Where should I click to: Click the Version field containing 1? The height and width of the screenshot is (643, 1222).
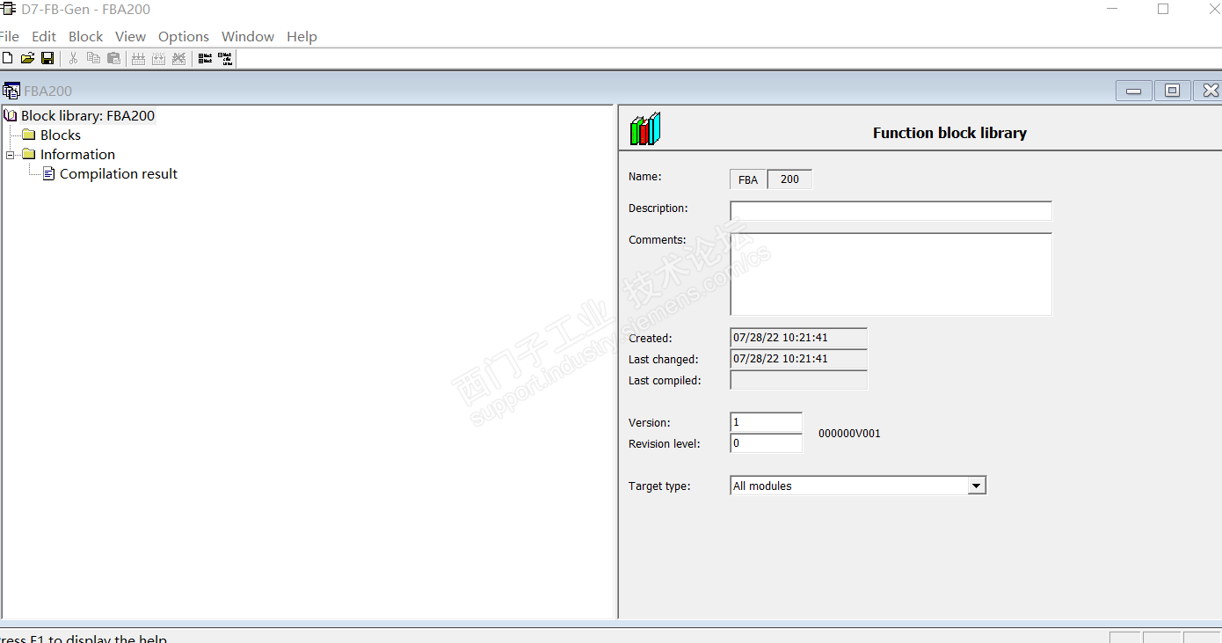point(766,422)
